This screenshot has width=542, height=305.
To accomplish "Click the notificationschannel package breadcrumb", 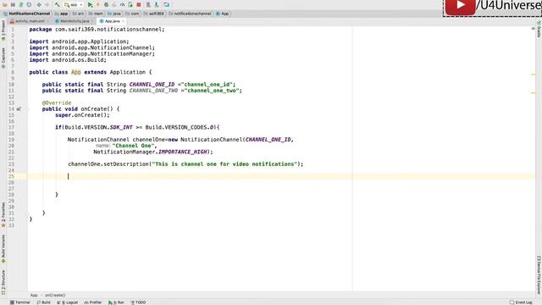I will click(x=190, y=14).
